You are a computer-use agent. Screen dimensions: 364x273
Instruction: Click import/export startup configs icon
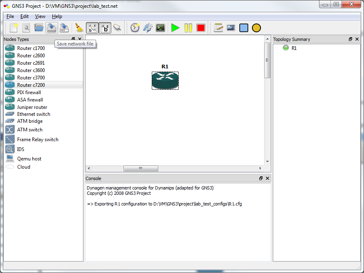click(x=148, y=28)
